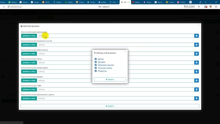Click Добавить в базу for лайков (класс)
This screenshot has width=220, height=124.
click(29, 54)
